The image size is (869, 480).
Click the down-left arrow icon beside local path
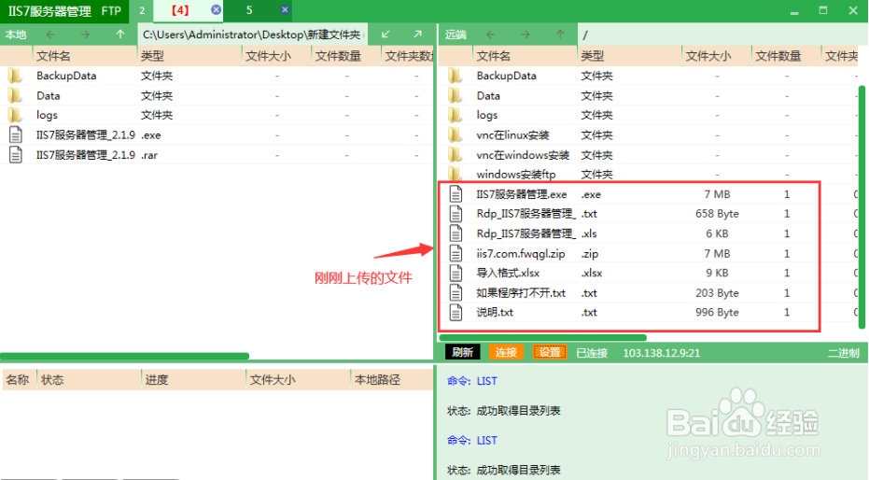[385, 35]
